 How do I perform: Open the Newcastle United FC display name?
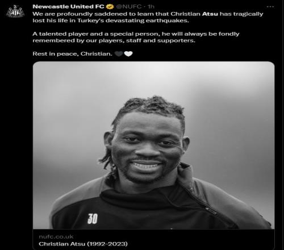(68, 7)
